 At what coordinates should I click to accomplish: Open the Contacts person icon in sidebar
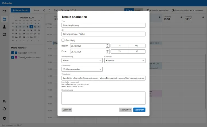4,27
